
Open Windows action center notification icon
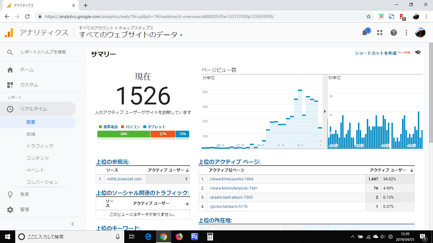423,237
